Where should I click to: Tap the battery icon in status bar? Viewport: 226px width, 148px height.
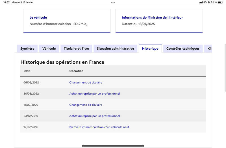[x=220, y=3]
